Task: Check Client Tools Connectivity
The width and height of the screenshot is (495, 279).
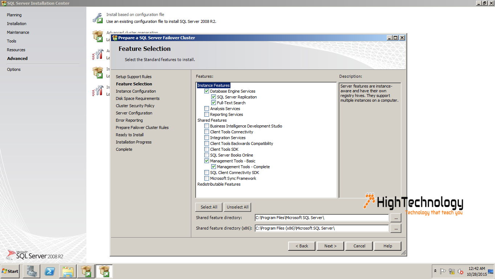Action: (207, 132)
